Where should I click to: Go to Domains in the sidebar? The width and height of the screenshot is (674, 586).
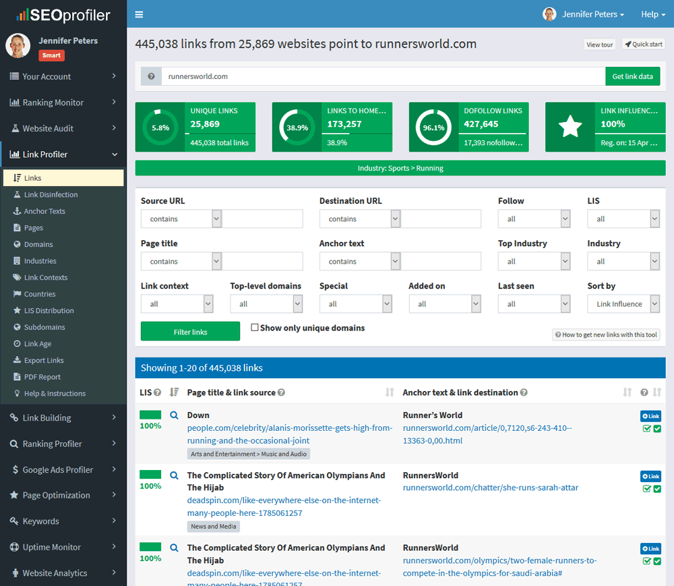(x=38, y=244)
